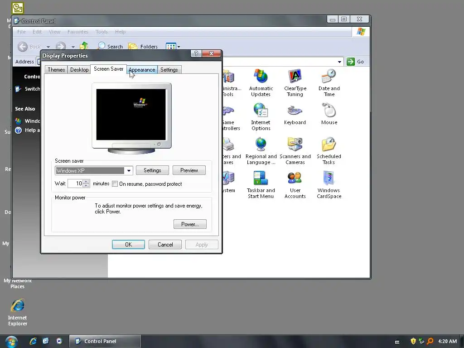Open the Help menu
Image resolution: width=464 pixels, height=348 pixels.
(120, 32)
